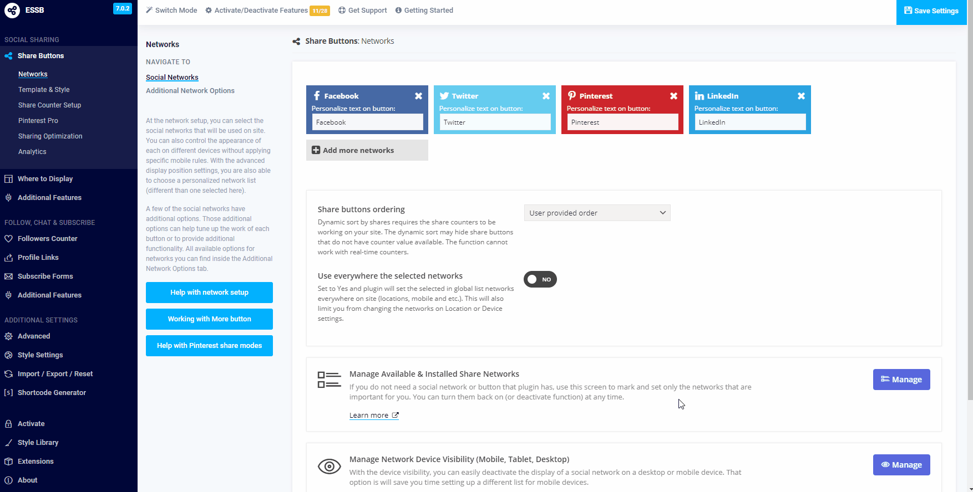Open the Share buttons ordering dropdown

[597, 213]
